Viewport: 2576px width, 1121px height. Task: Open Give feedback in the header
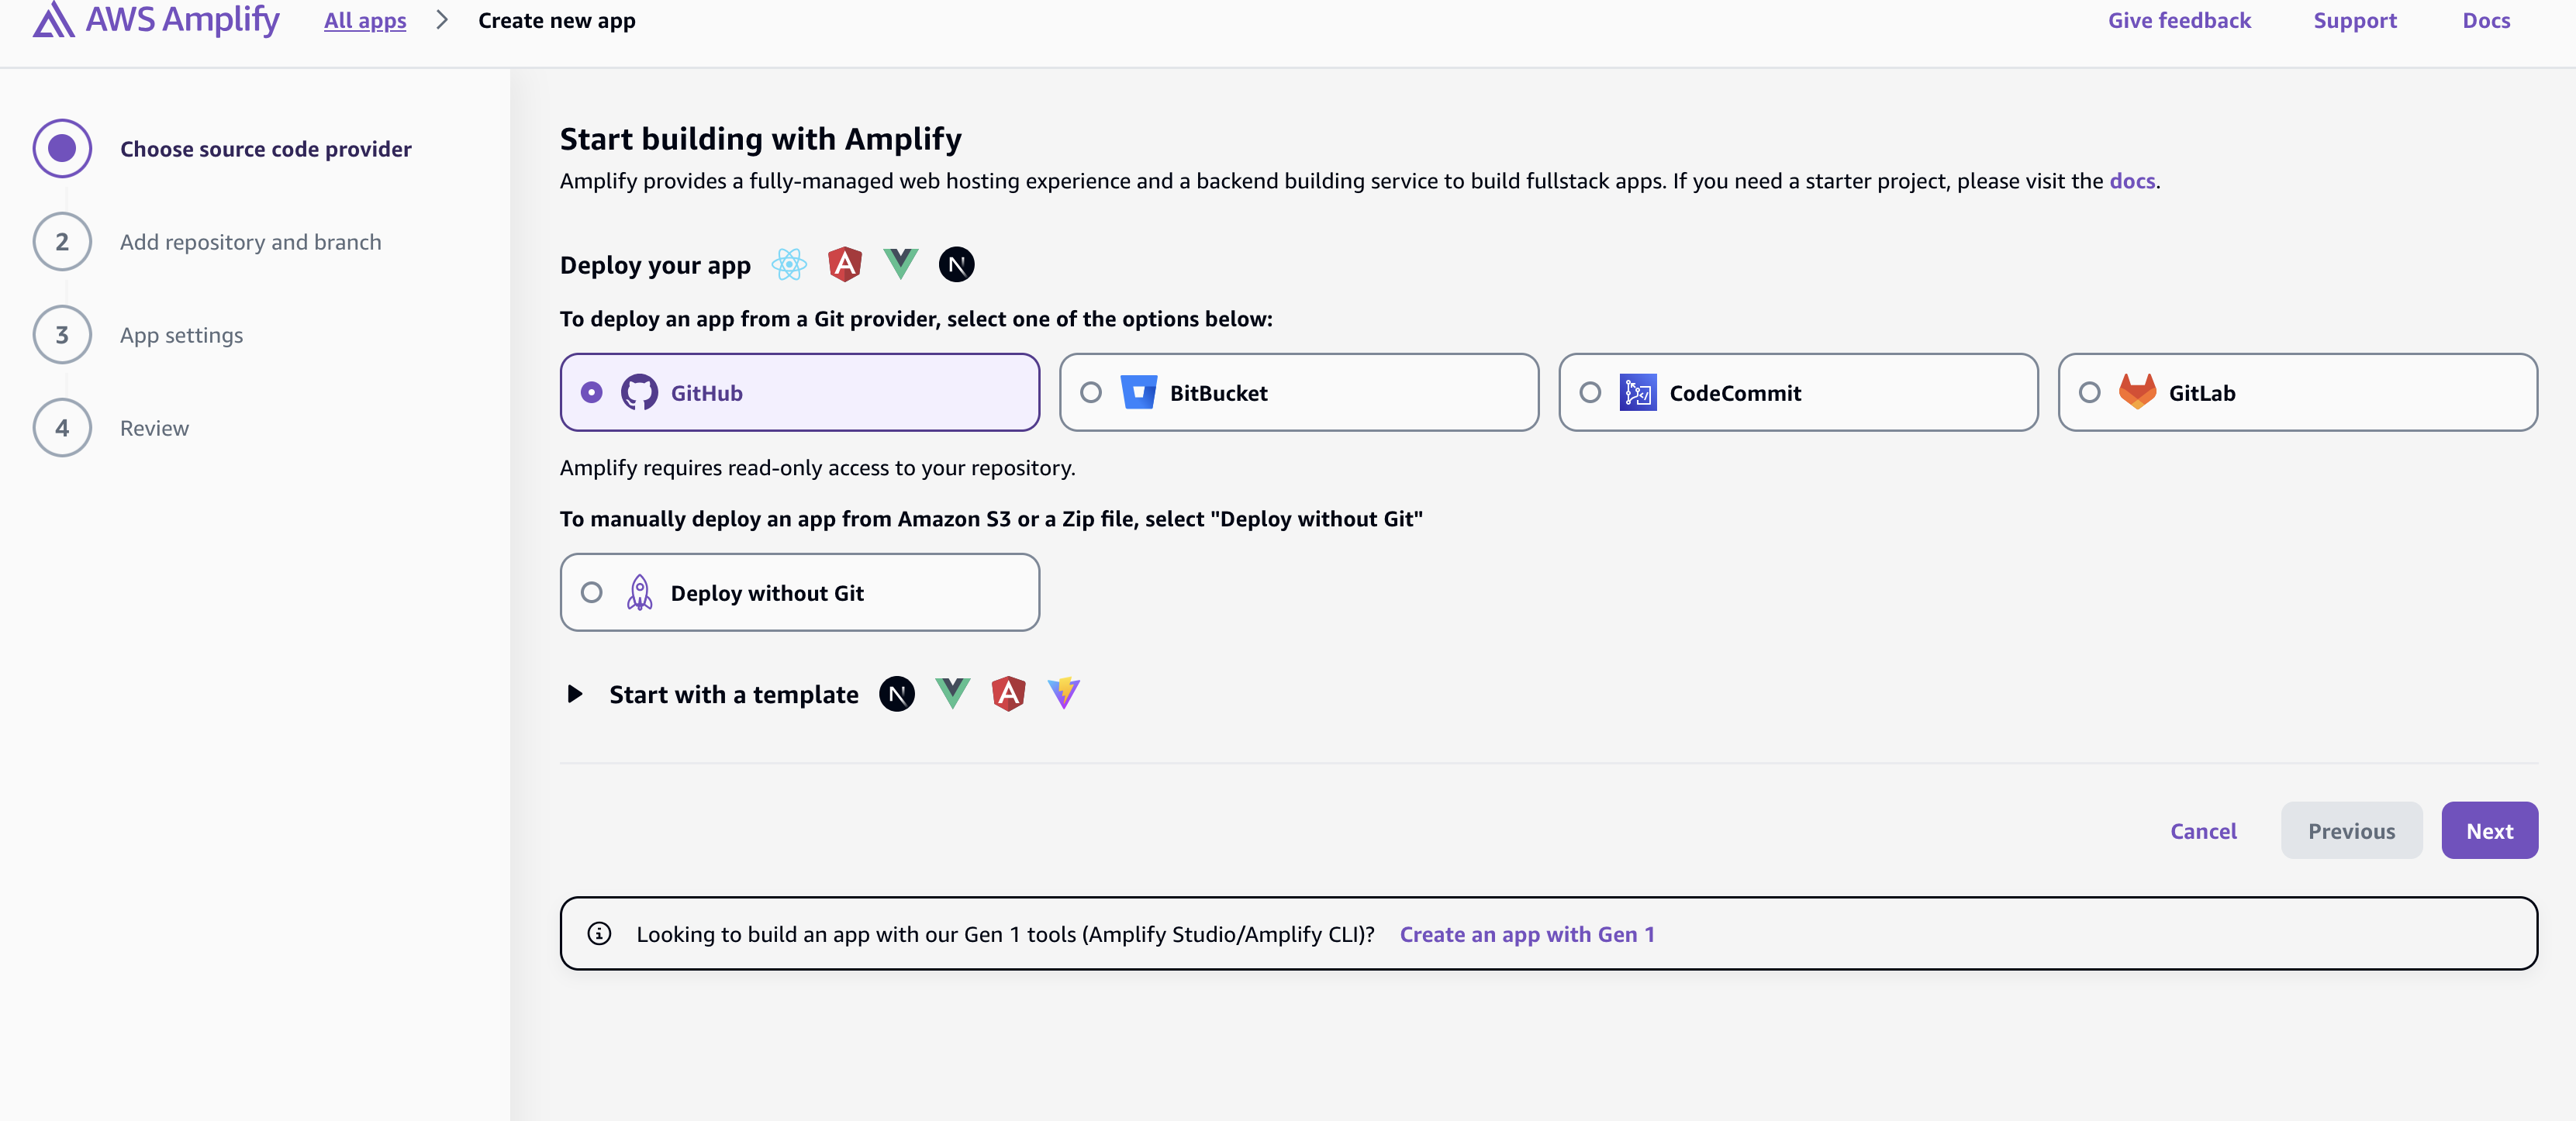click(2179, 20)
